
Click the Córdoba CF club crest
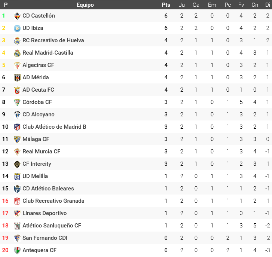pyautogui.click(x=17, y=102)
